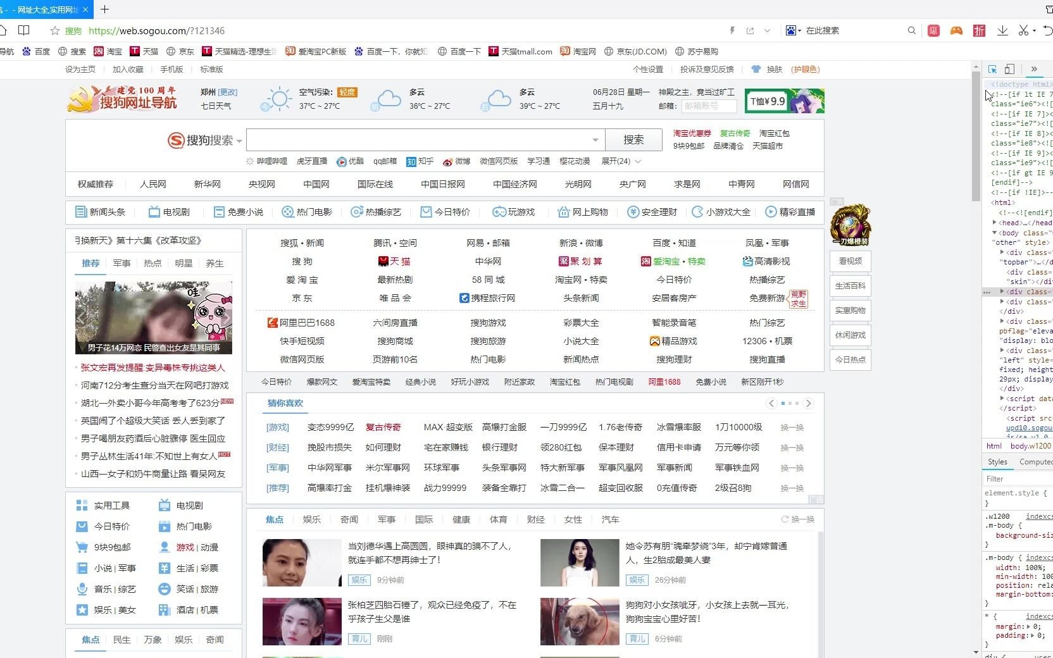Viewport: 1053px width, 658px height.
Task: Select the 娱乐 tab in 焦点 section
Action: point(312,519)
